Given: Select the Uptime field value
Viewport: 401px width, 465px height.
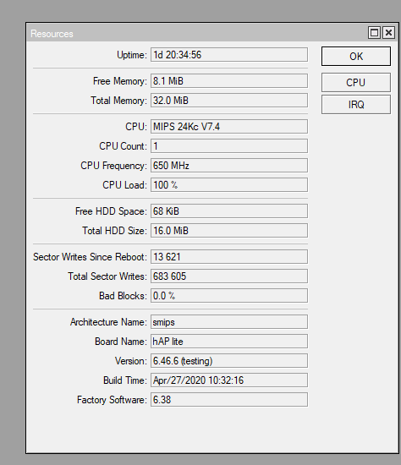Looking at the screenshot, I should pos(229,55).
